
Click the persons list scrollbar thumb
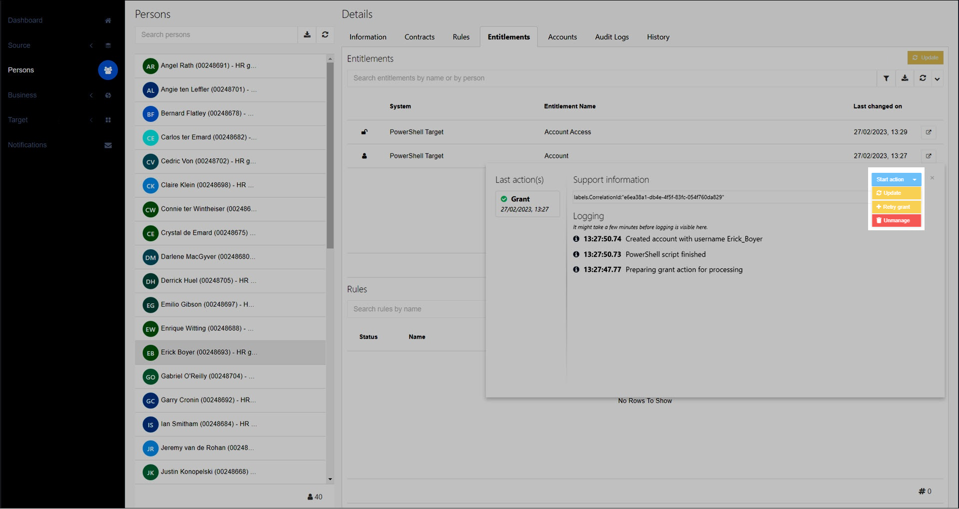(330, 155)
